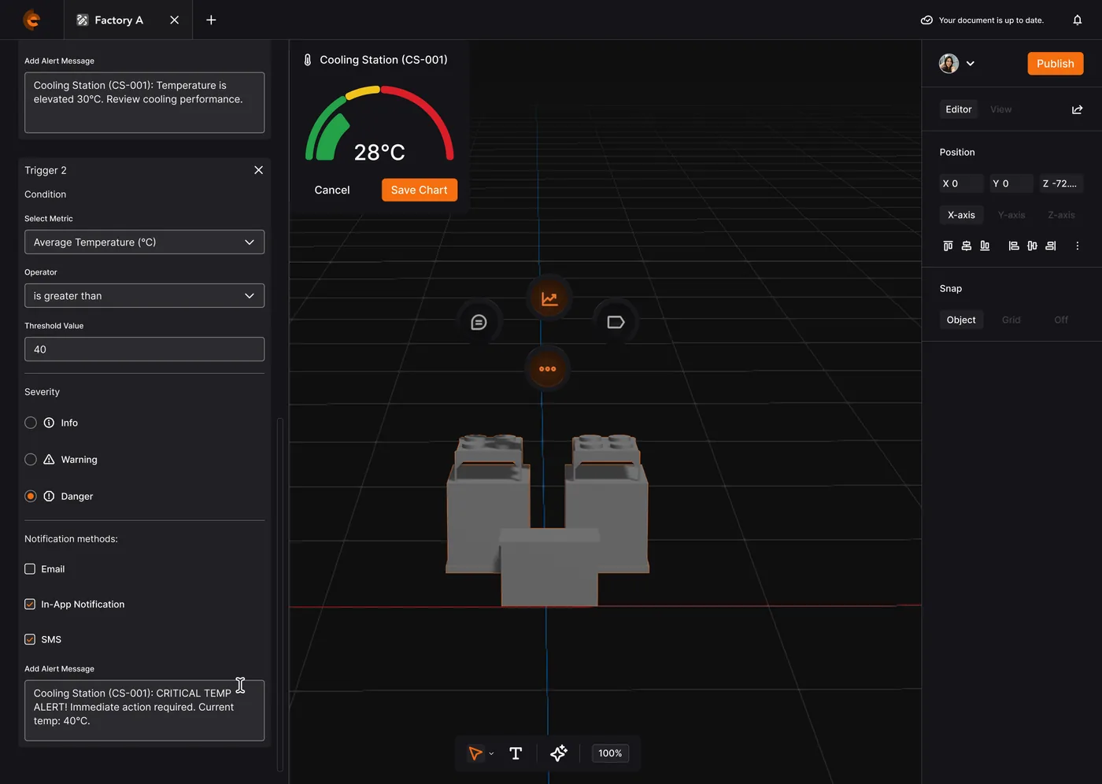Select the Z-axis option

click(1061, 215)
